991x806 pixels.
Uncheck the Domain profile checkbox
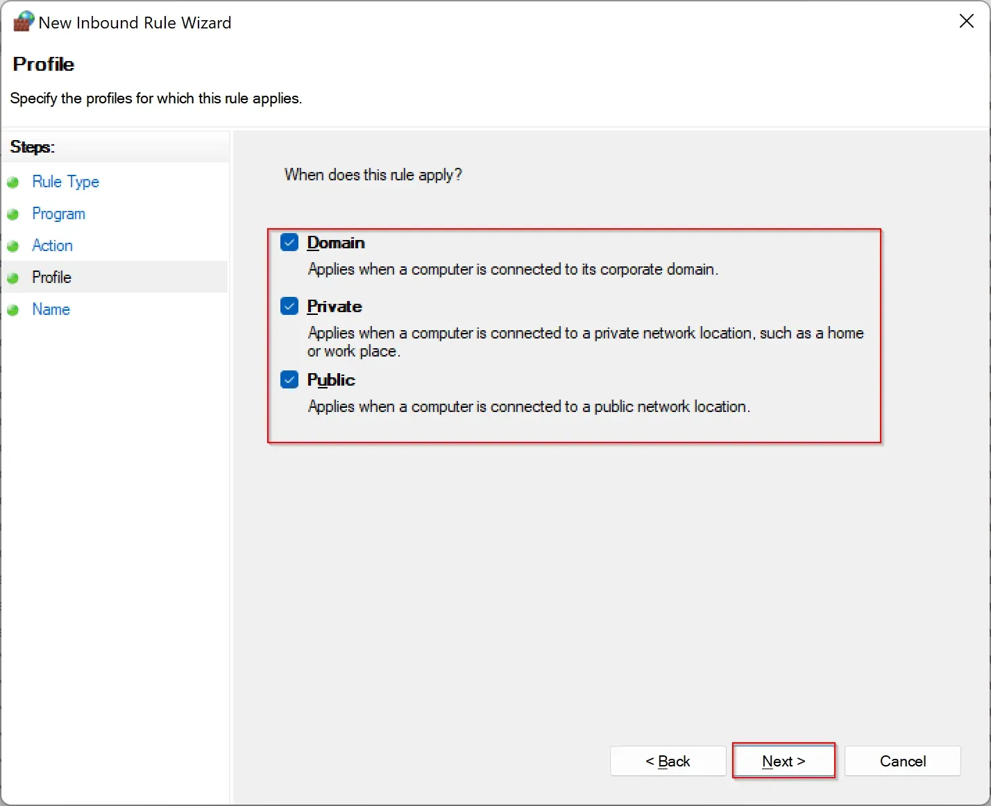[289, 242]
